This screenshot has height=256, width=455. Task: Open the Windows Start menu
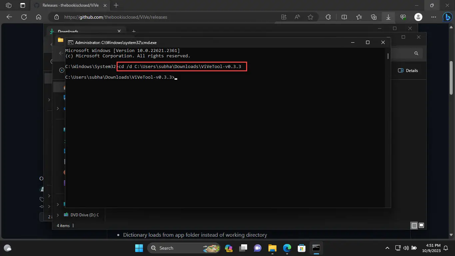pyautogui.click(x=139, y=248)
